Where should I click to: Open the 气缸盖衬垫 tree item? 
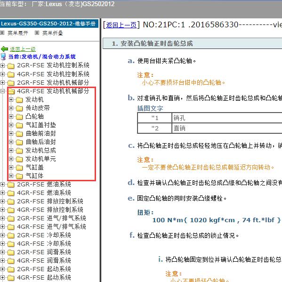point(40,125)
